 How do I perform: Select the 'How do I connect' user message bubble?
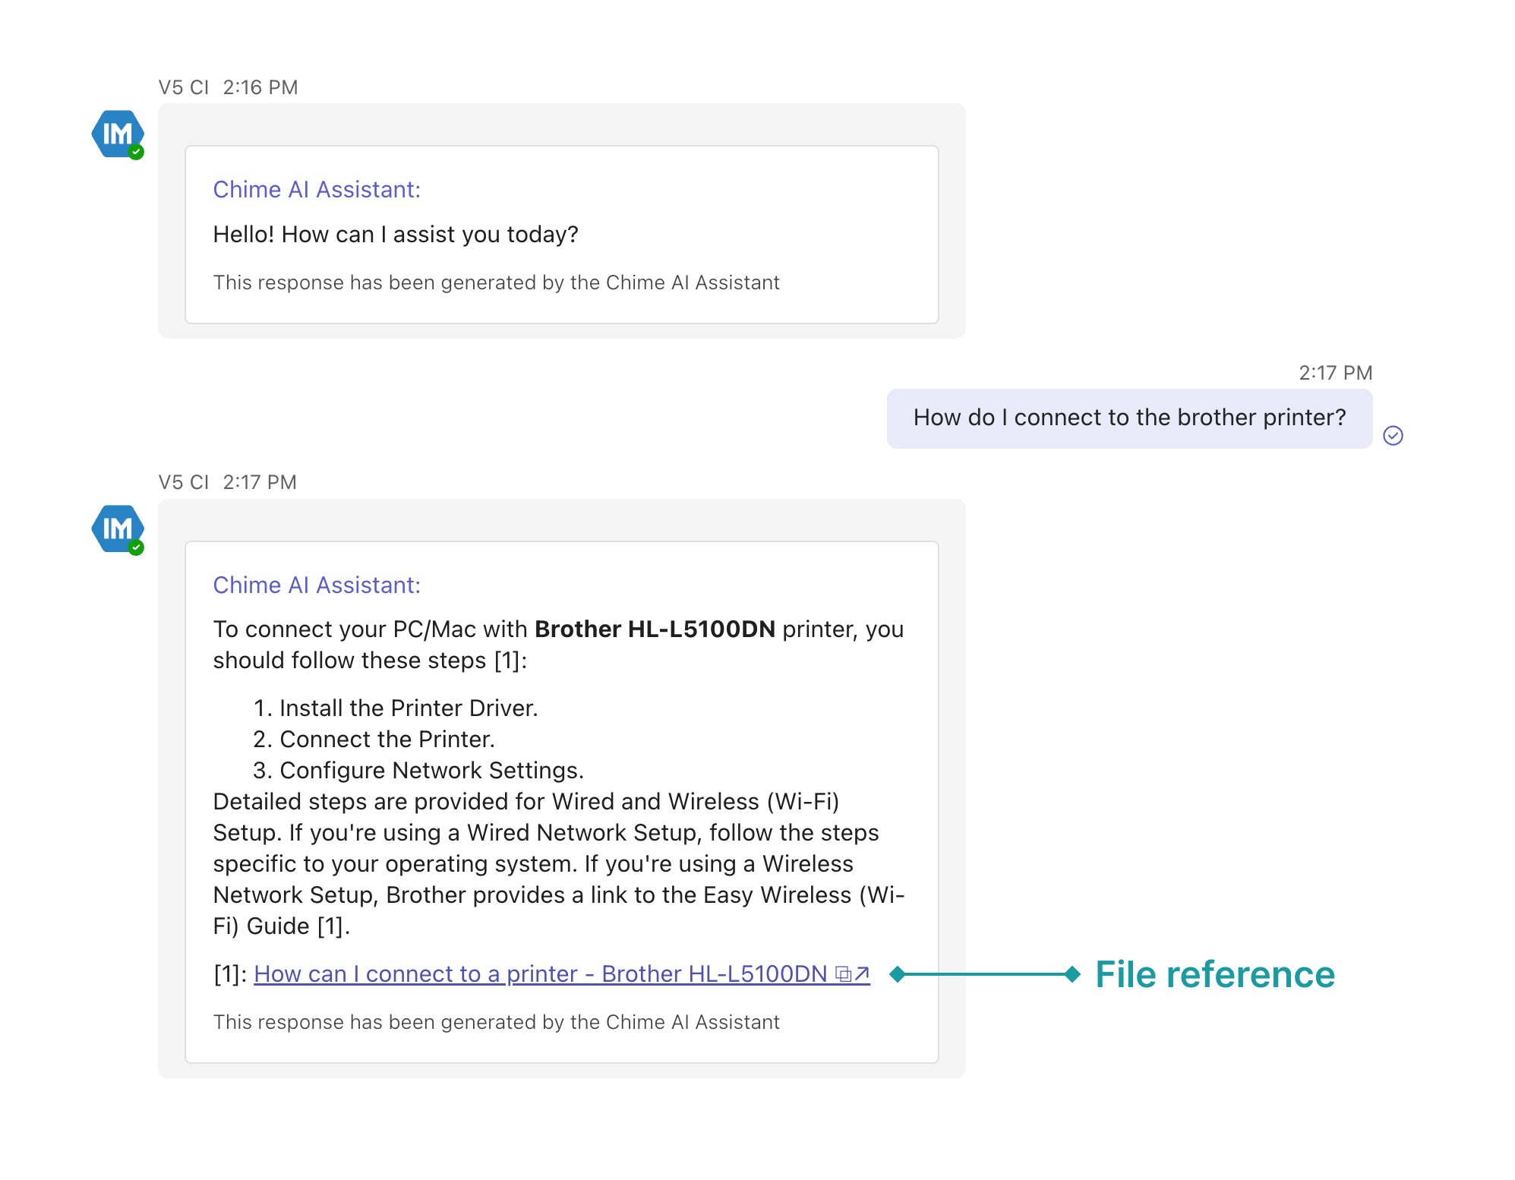1128,418
